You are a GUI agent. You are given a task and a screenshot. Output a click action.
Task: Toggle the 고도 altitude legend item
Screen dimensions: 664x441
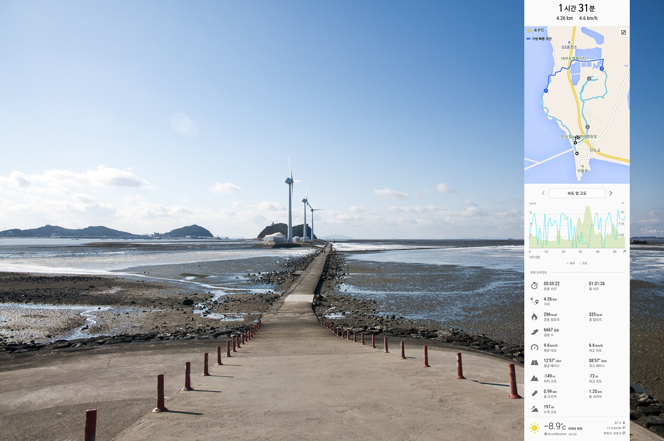pyautogui.click(x=583, y=263)
